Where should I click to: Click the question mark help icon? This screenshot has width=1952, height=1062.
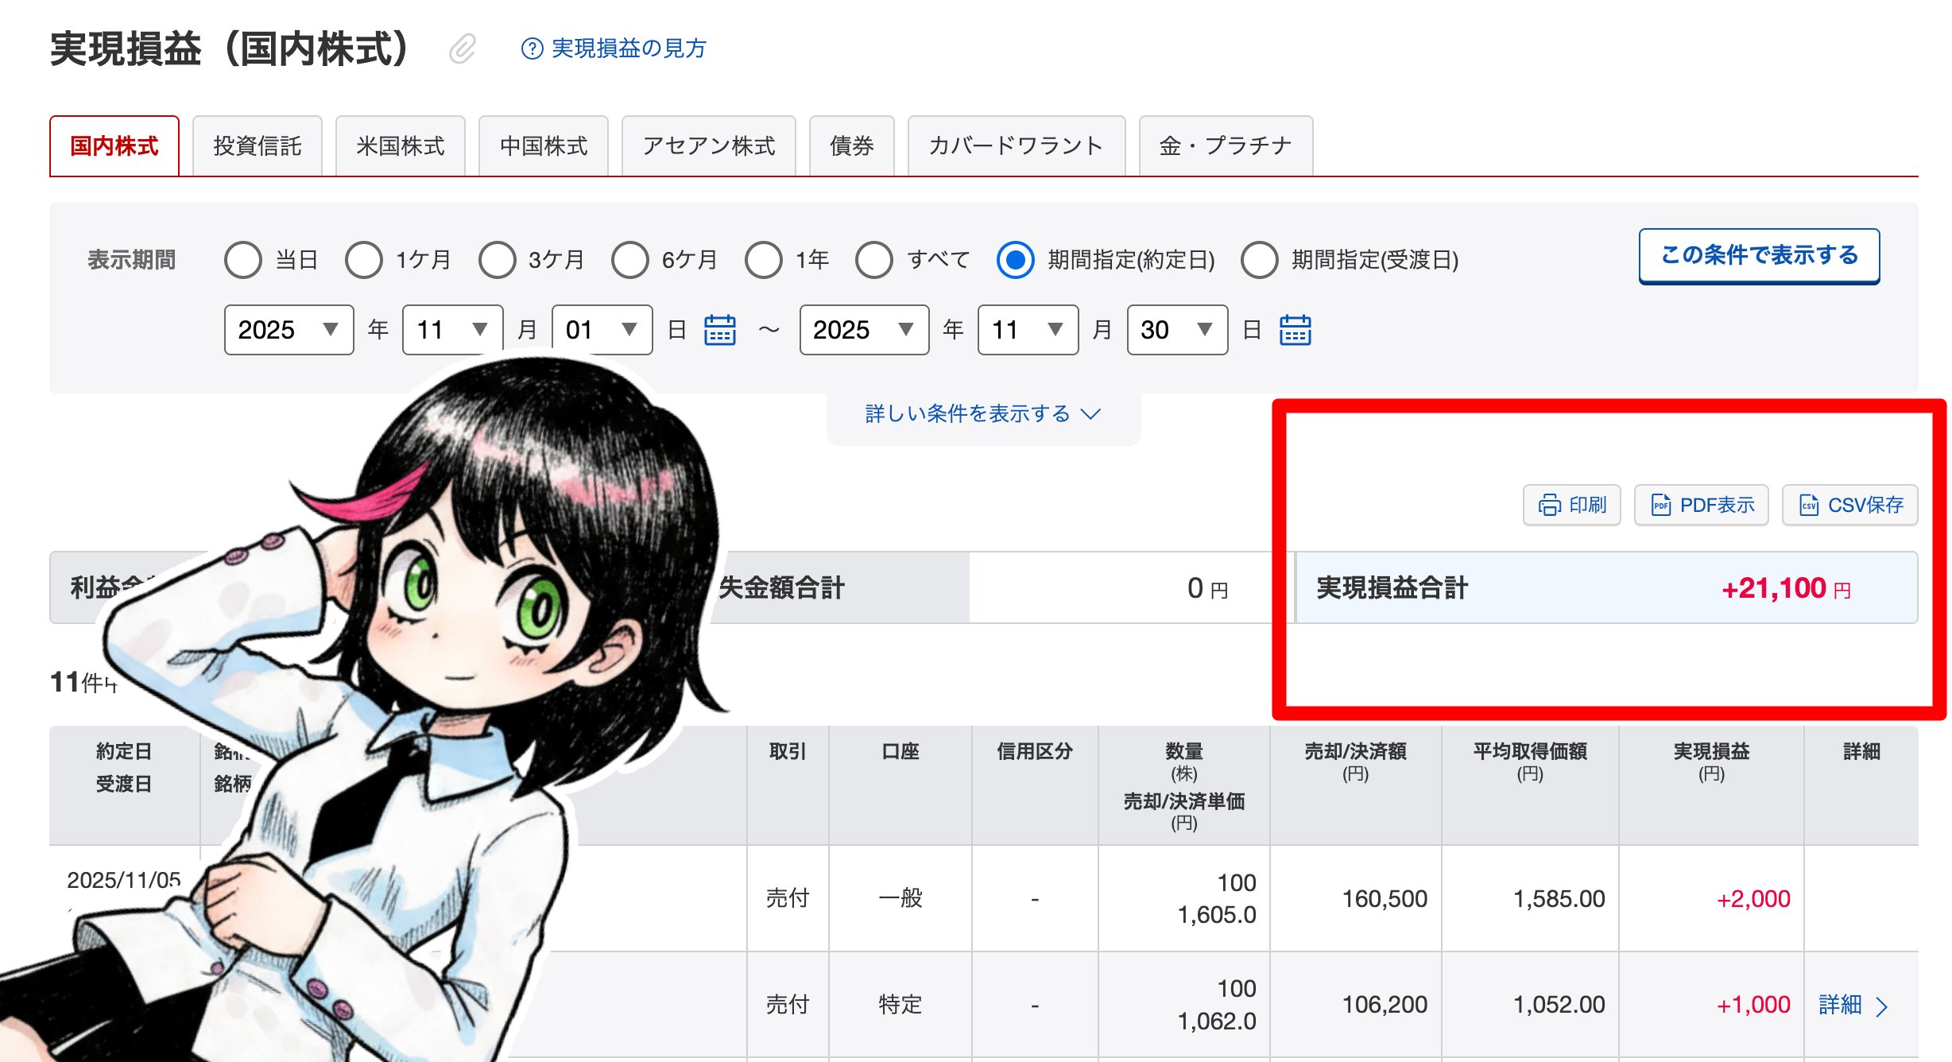531,48
